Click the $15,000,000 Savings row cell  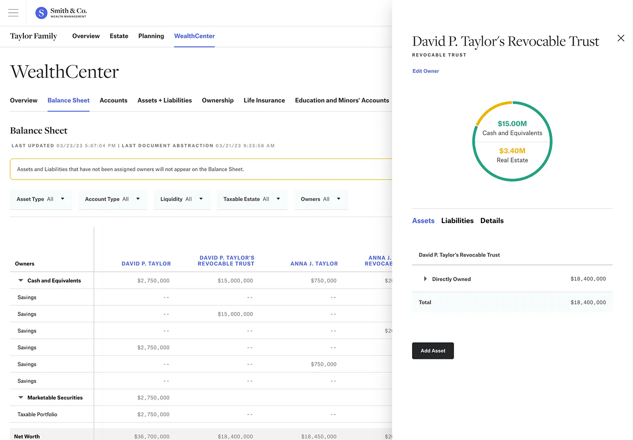coord(235,314)
